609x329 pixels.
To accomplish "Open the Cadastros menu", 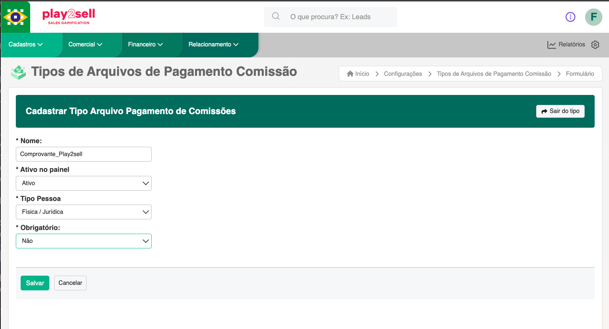I will 26,45.
